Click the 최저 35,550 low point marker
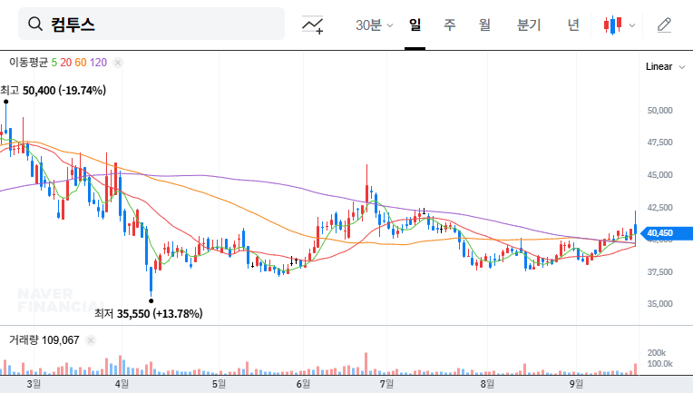The image size is (693, 393). (x=151, y=300)
